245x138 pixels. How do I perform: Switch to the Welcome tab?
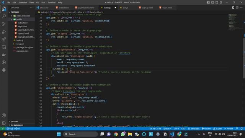coord(44,8)
